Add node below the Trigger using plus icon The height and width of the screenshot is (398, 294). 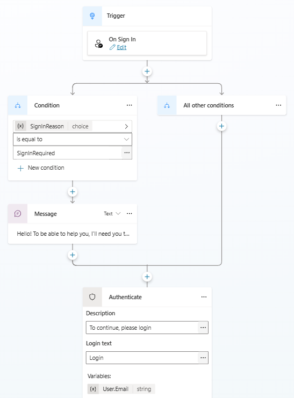pos(147,71)
